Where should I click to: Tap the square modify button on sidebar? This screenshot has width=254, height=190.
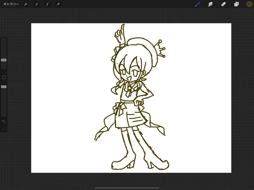tap(4, 77)
